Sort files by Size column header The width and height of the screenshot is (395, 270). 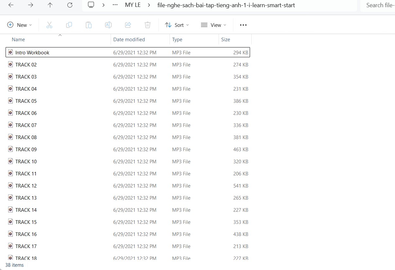[x=225, y=39]
